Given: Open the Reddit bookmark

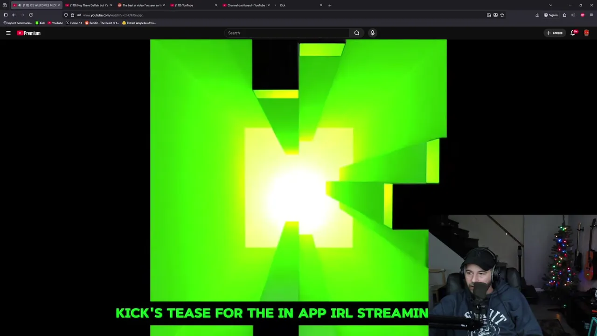Looking at the screenshot, I should click(102, 23).
